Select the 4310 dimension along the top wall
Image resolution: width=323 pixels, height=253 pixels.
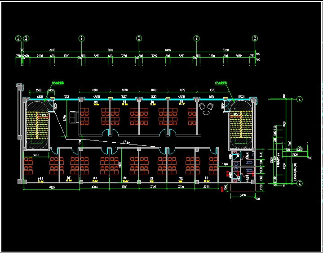(x=95, y=90)
